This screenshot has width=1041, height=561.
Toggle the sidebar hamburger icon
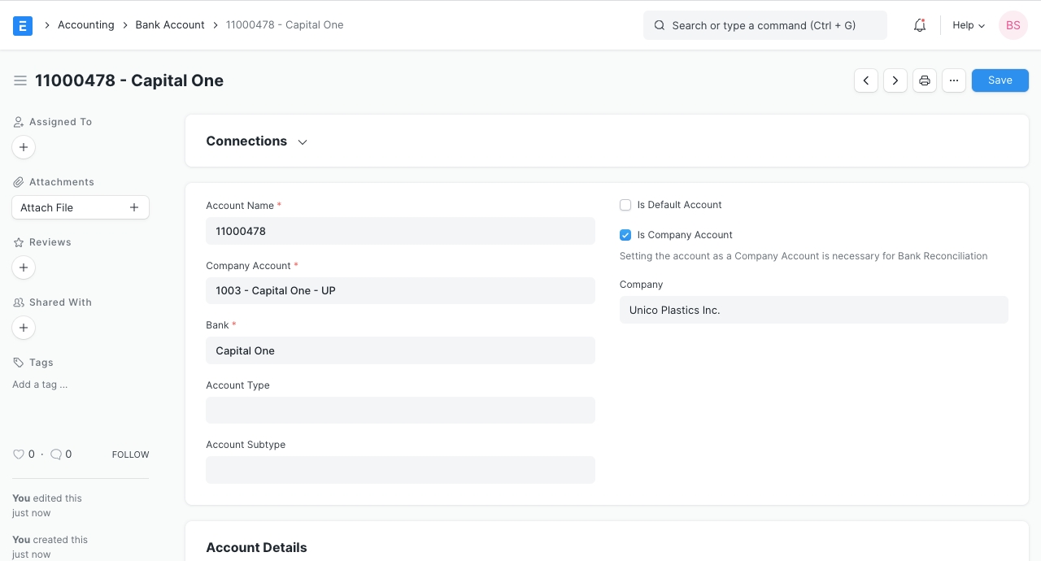click(x=20, y=80)
